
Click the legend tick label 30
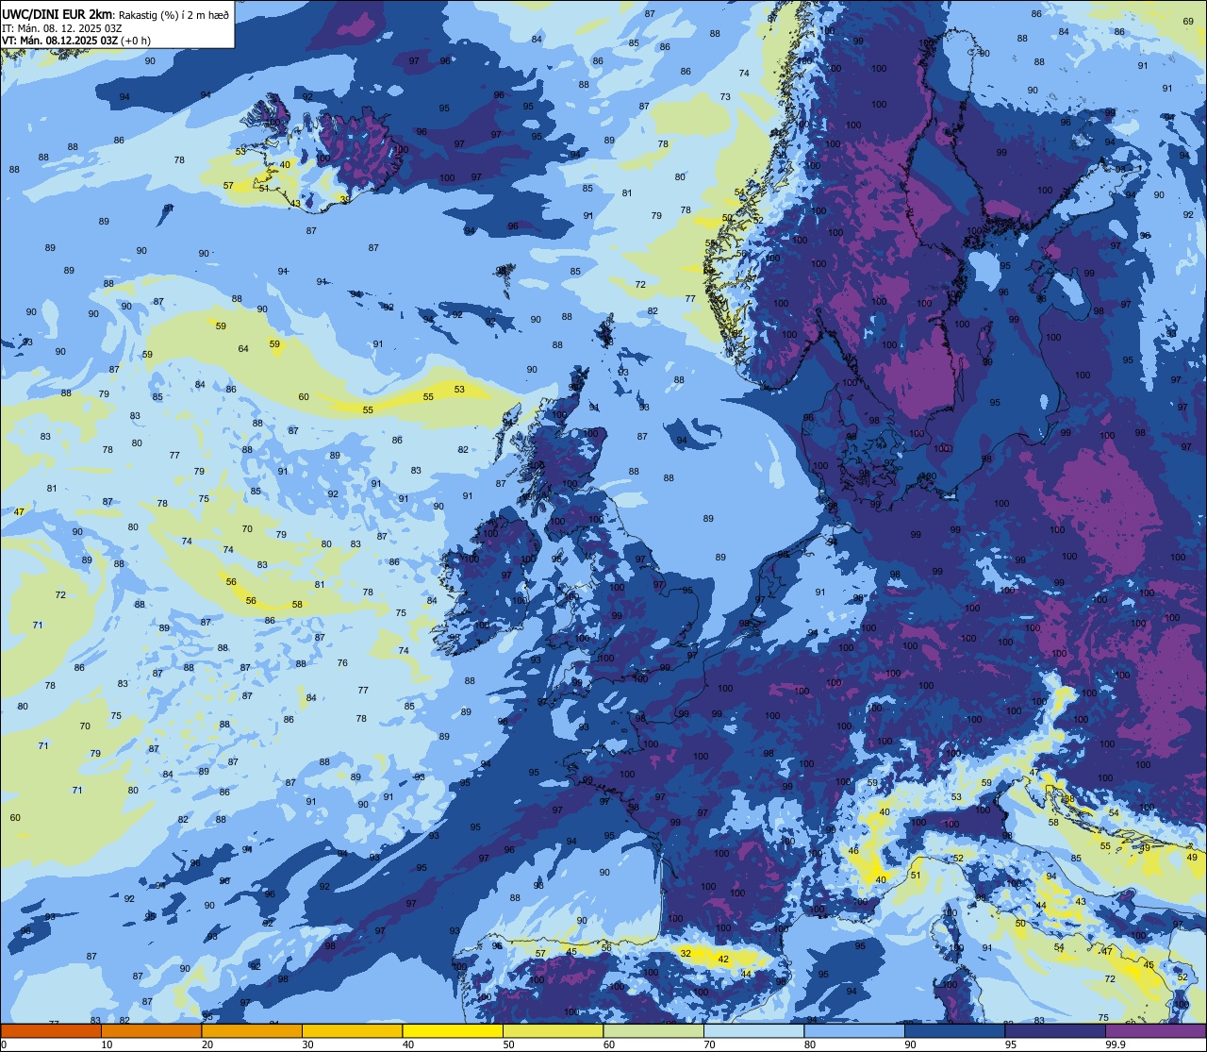point(307,1044)
